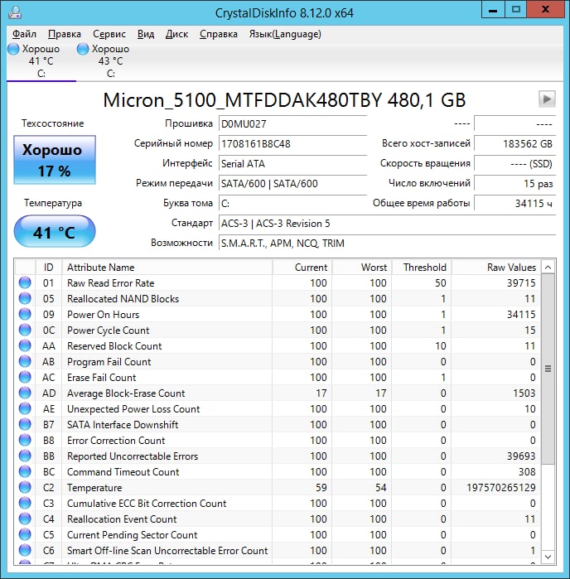Click the volume letter field C:
This screenshot has width=570, height=579.
[293, 204]
